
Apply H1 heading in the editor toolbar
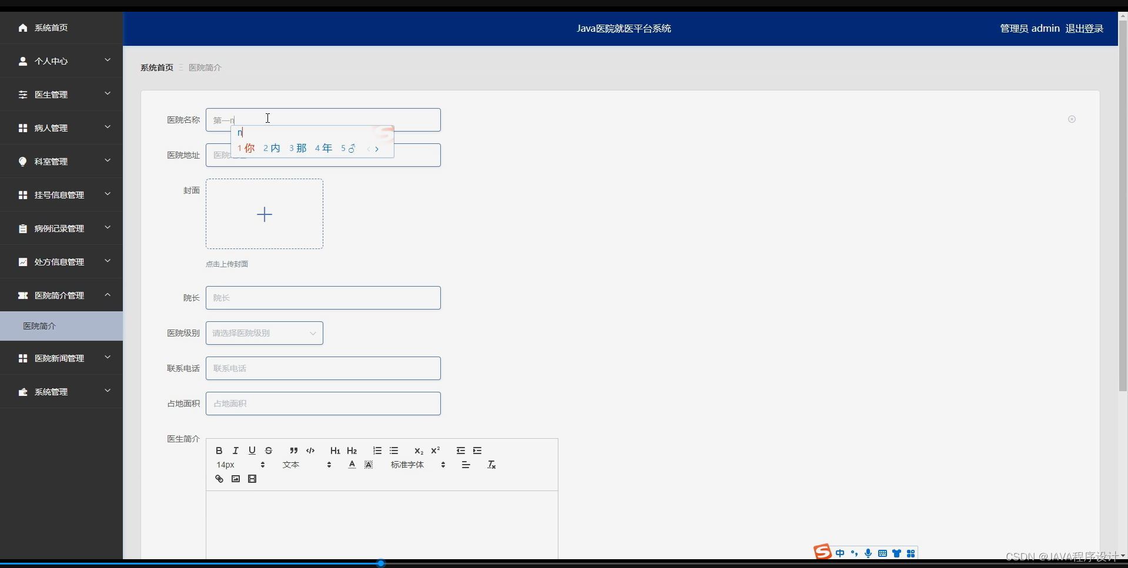(334, 451)
